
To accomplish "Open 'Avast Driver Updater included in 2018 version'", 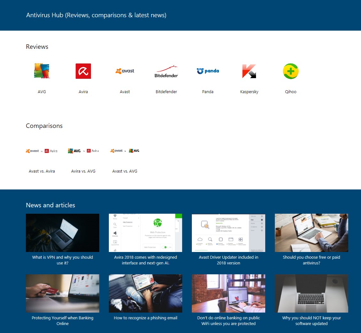I will 229,260.
